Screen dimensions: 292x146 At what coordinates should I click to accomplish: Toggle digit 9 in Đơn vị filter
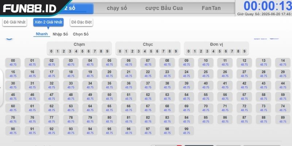(x=244, y=51)
